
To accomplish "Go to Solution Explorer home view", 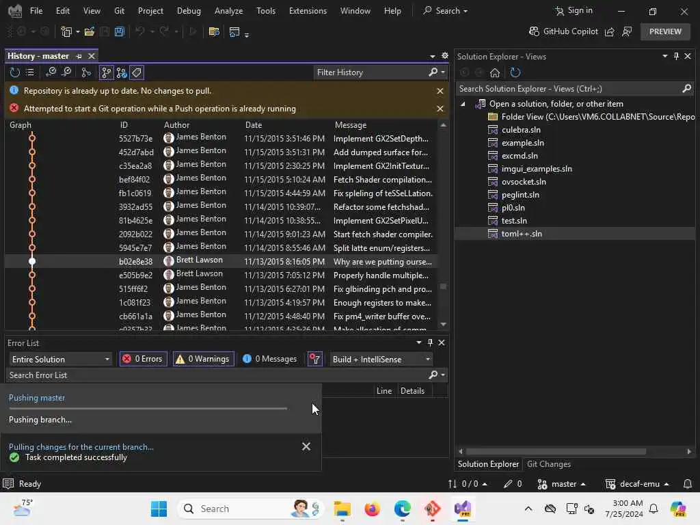I will click(495, 72).
